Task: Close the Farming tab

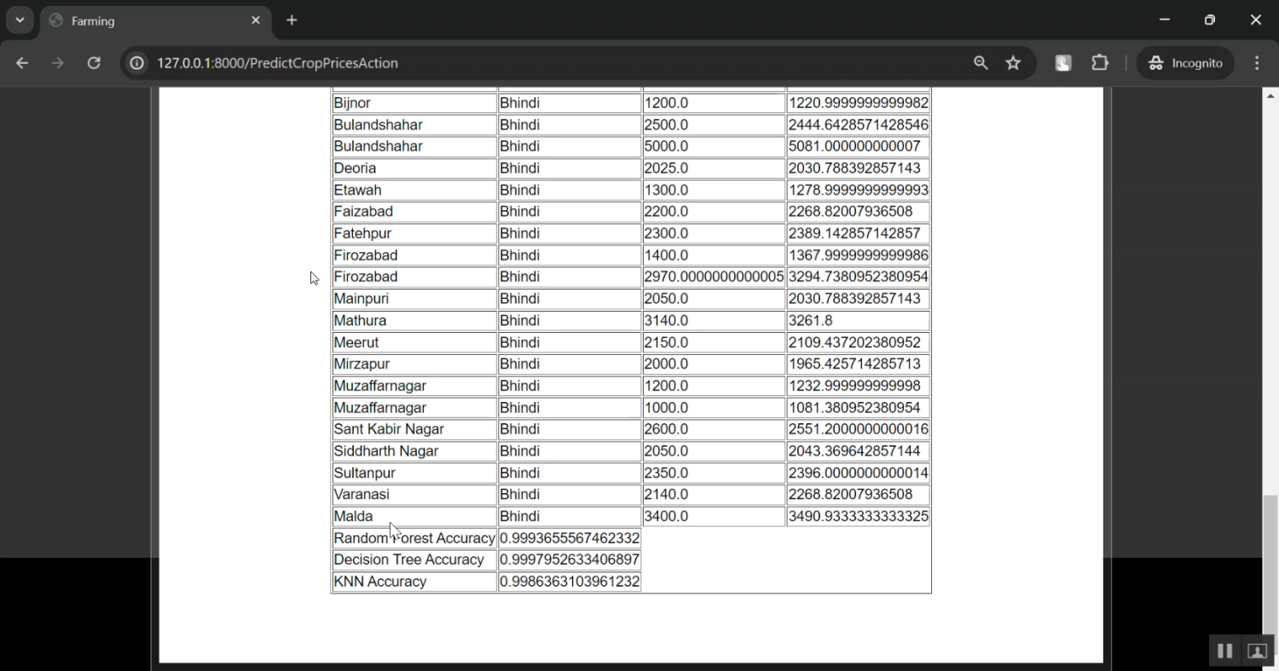Action: [x=256, y=20]
